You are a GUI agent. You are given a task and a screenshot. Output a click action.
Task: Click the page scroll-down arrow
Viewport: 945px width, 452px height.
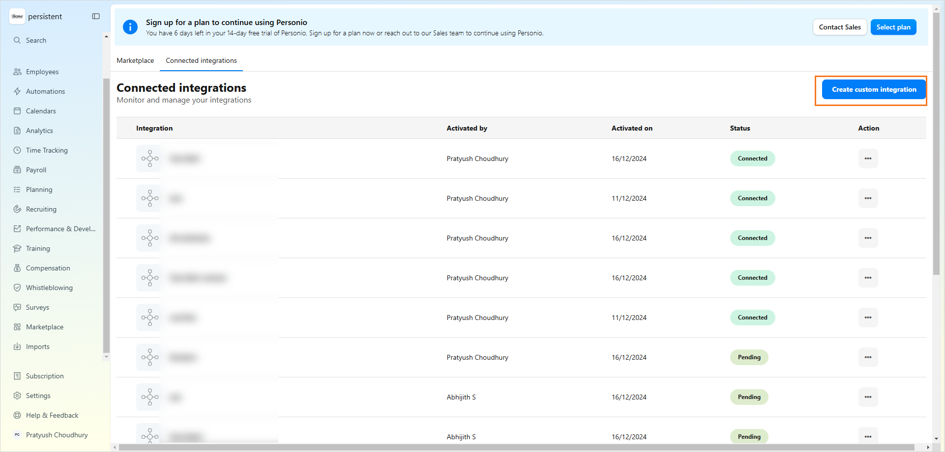point(936,439)
